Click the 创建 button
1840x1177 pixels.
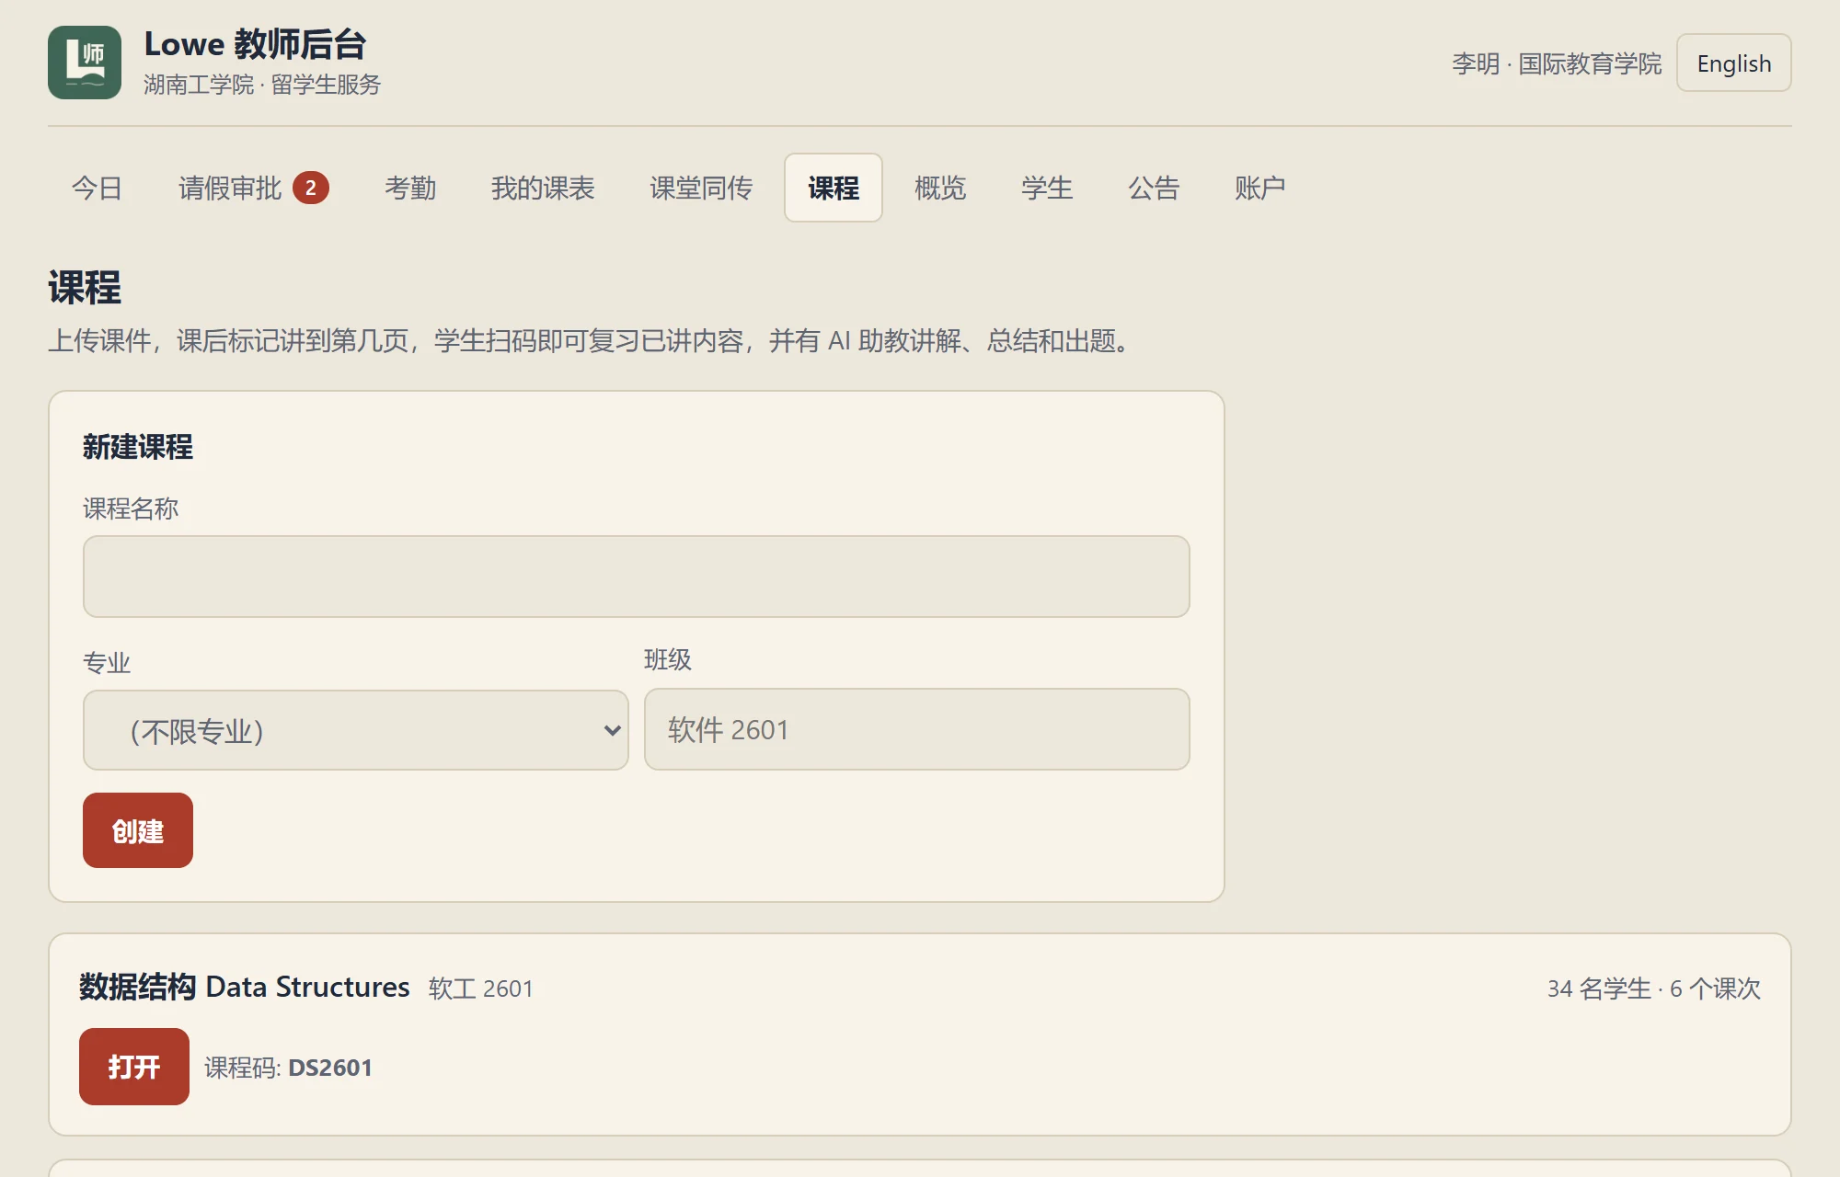pos(138,830)
